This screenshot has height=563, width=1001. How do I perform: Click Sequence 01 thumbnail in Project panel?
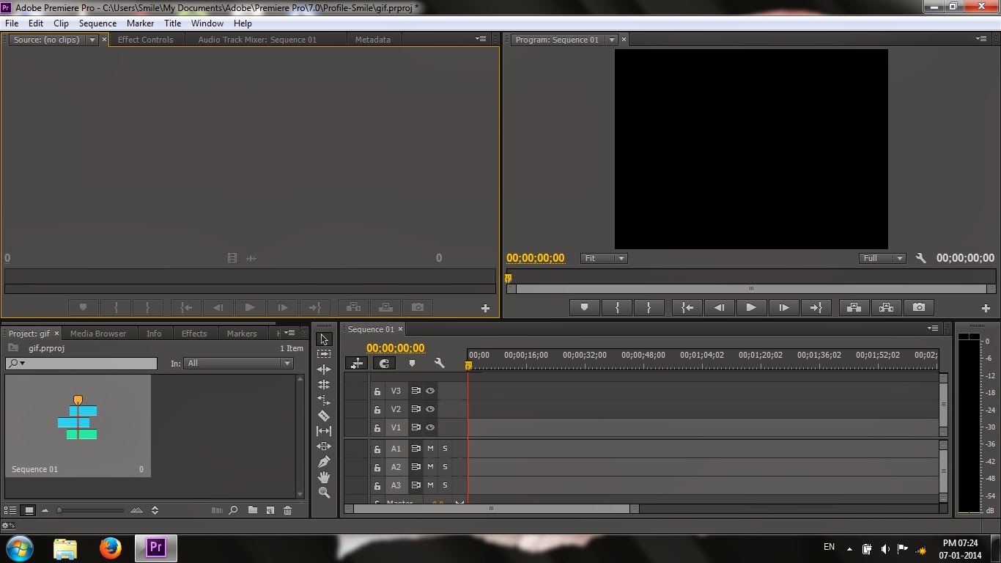pos(78,425)
